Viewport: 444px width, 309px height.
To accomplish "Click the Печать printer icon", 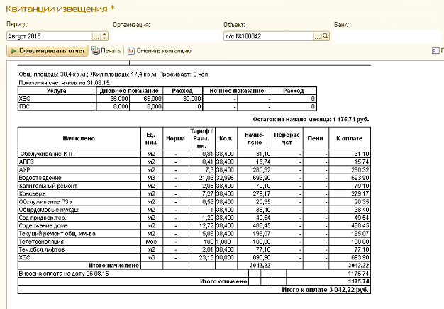I will [x=96, y=51].
